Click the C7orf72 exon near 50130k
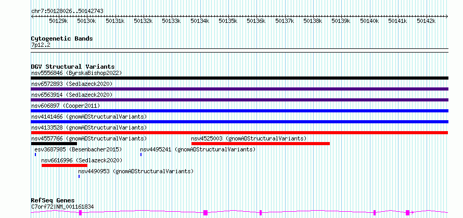Viewport: 463px width, 218px height. pyautogui.click(x=80, y=213)
